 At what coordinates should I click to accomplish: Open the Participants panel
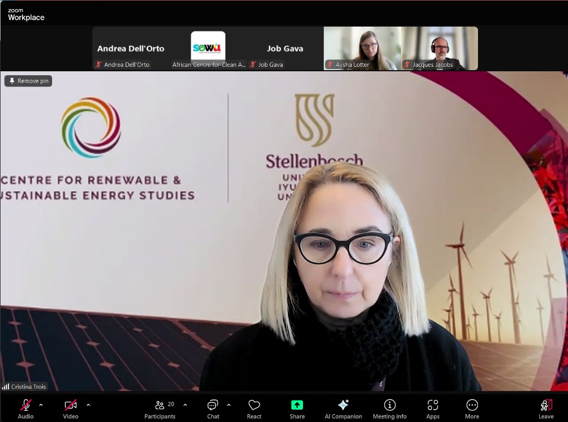point(160,409)
